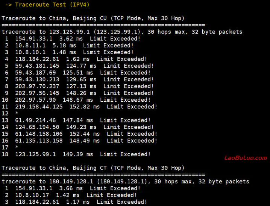The height and width of the screenshot is (206, 270).
Task: Click the red asterisk at hop 17
Action: click(x=17, y=148)
